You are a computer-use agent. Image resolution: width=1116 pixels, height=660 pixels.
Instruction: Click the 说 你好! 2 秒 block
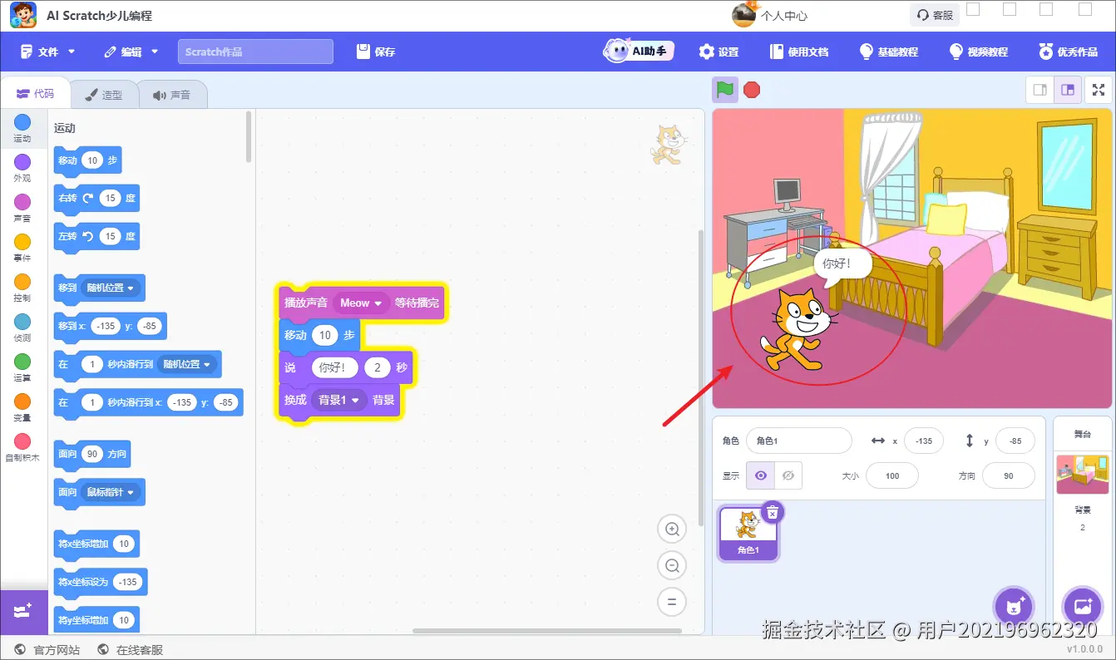(346, 367)
